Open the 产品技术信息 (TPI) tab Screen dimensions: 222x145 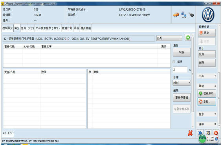pyautogui.click(x=48, y=28)
